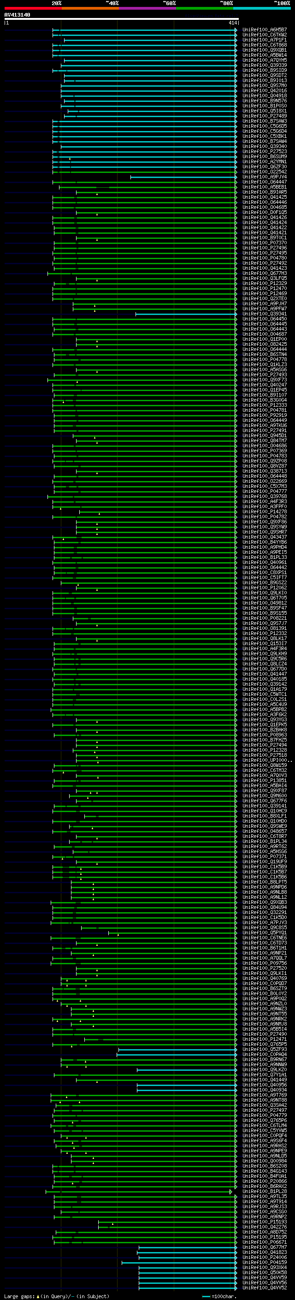Select label UniRef100_A7QYH5
The image size is (295, 1300).
point(265,60)
